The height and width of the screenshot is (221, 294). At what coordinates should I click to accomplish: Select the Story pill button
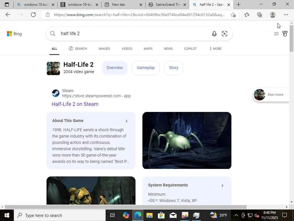tap(174, 68)
